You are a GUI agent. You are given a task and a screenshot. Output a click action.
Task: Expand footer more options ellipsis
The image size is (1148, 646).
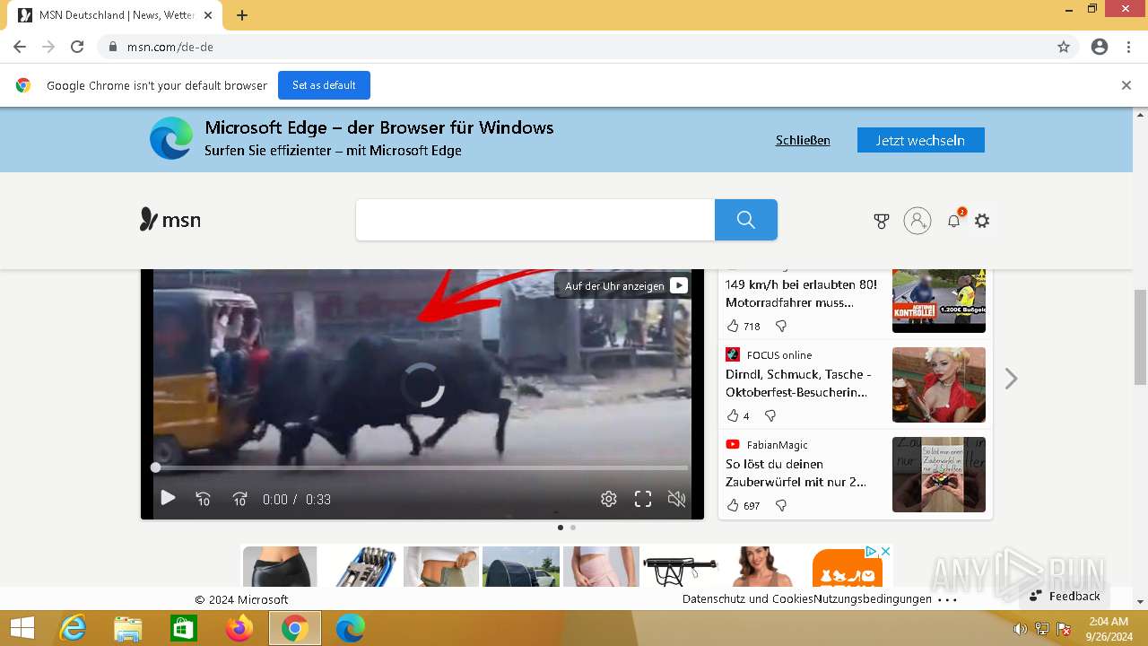click(x=948, y=599)
